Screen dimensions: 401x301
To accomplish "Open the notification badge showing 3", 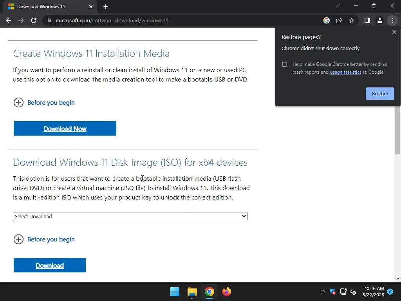I will click(390, 291).
